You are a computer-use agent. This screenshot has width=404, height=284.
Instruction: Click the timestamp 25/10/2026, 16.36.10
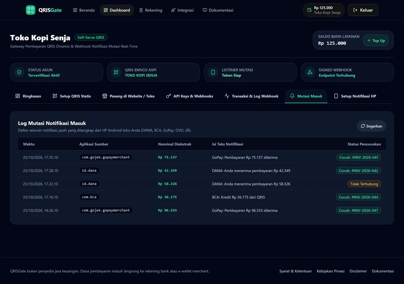pyautogui.click(x=40, y=210)
